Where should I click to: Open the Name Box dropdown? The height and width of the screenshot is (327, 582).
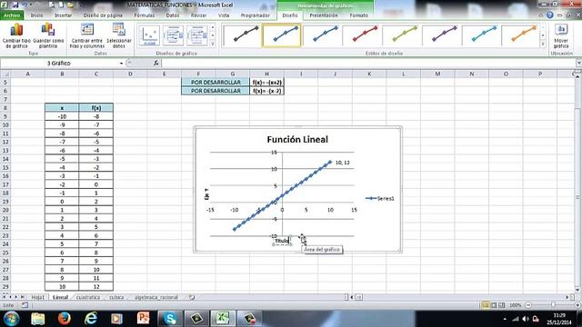(x=121, y=64)
